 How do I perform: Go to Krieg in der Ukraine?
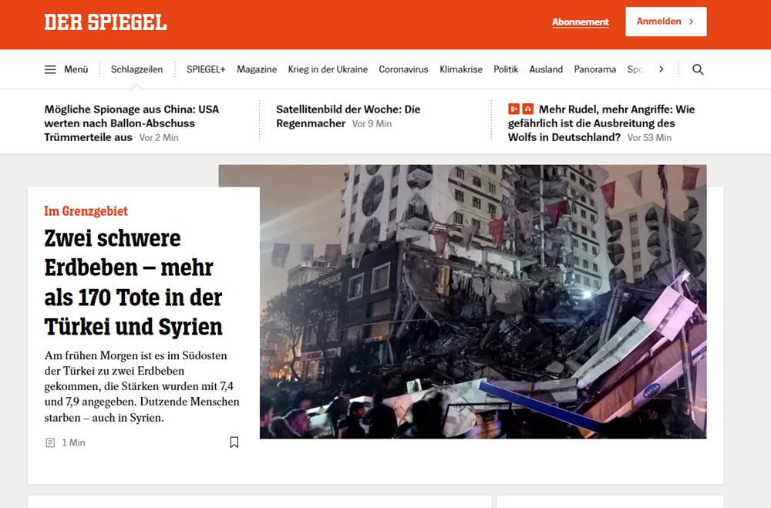328,69
